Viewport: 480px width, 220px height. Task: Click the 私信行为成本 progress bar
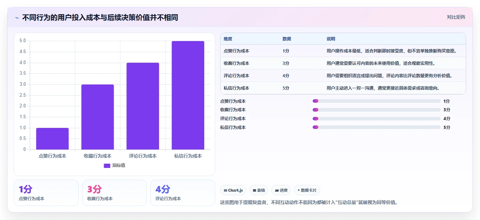[376, 127]
